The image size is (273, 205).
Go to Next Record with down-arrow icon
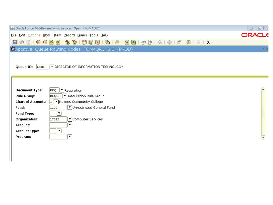tap(58, 42)
